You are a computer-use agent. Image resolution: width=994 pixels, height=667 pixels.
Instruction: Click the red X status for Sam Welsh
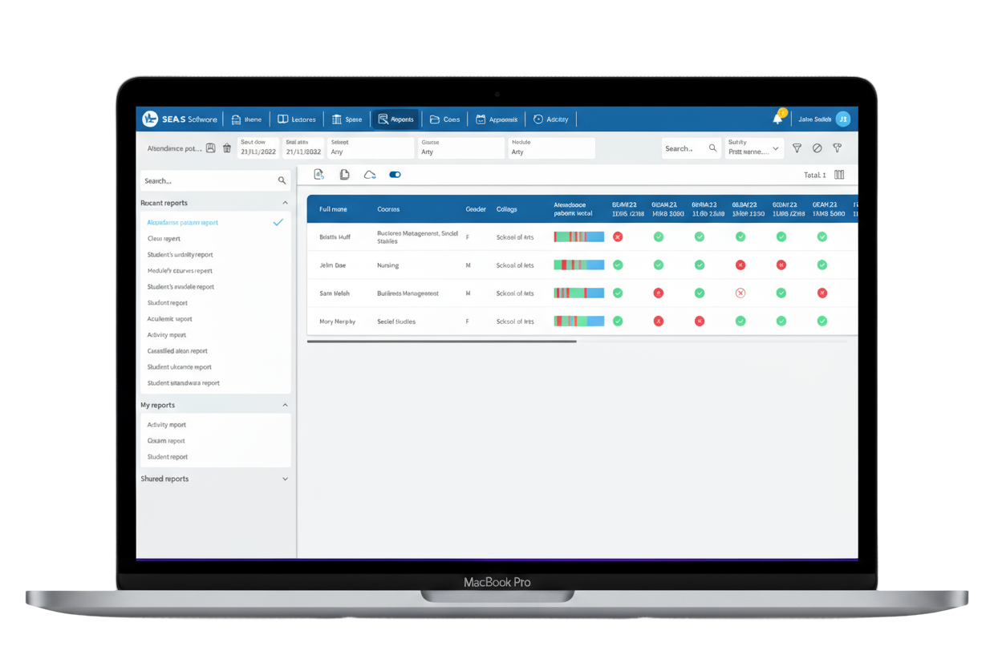(659, 293)
